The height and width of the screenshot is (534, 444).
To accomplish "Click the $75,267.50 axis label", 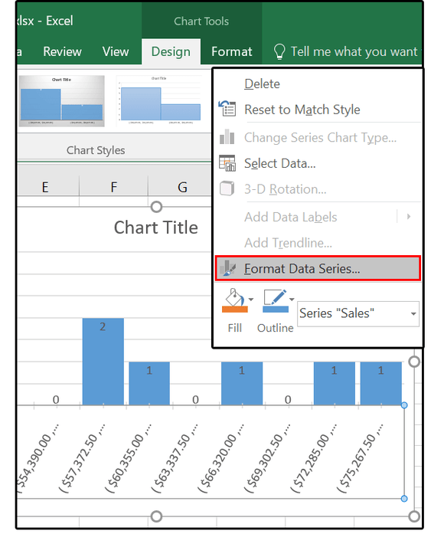I will coord(361,458).
